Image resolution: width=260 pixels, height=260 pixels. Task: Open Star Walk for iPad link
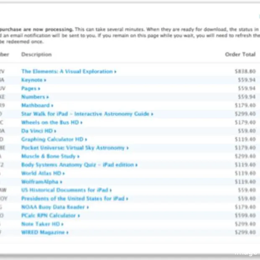click(86, 114)
